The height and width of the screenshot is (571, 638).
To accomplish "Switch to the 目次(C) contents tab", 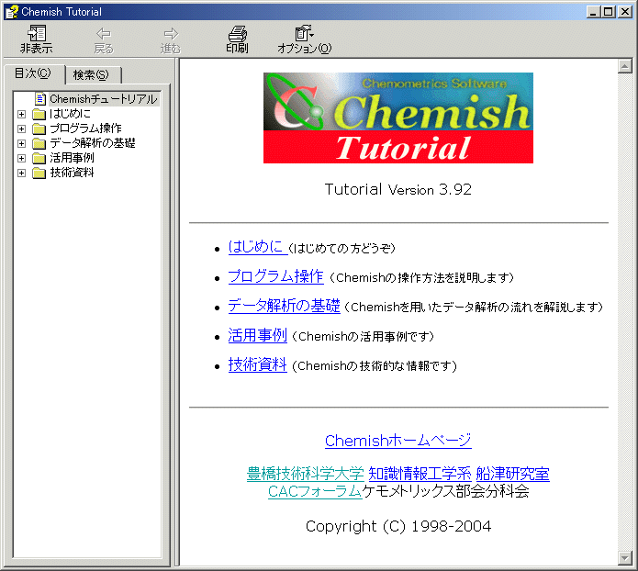I will pyautogui.click(x=33, y=73).
